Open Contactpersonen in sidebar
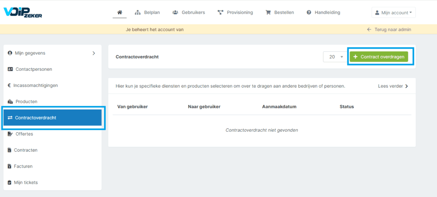Screen dimensions: 437x197 pos(52,69)
